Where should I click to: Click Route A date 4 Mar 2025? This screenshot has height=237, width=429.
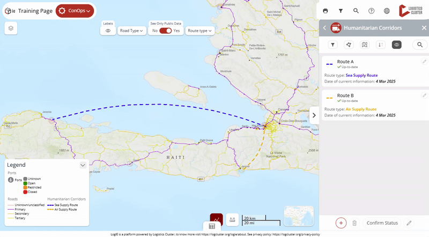[x=386, y=82]
